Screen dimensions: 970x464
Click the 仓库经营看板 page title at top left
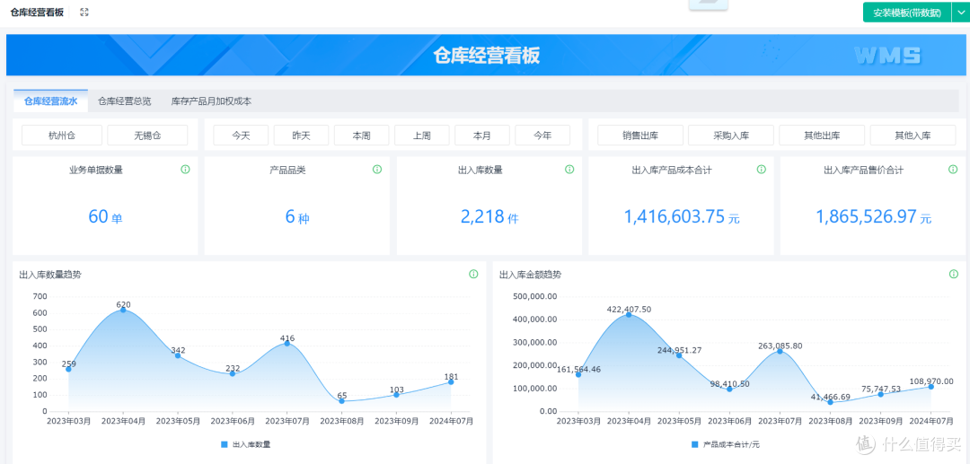37,12
